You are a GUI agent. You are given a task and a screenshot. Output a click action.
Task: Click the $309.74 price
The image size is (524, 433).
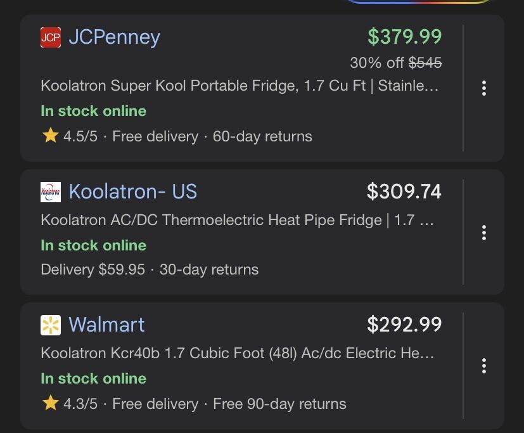[404, 191]
